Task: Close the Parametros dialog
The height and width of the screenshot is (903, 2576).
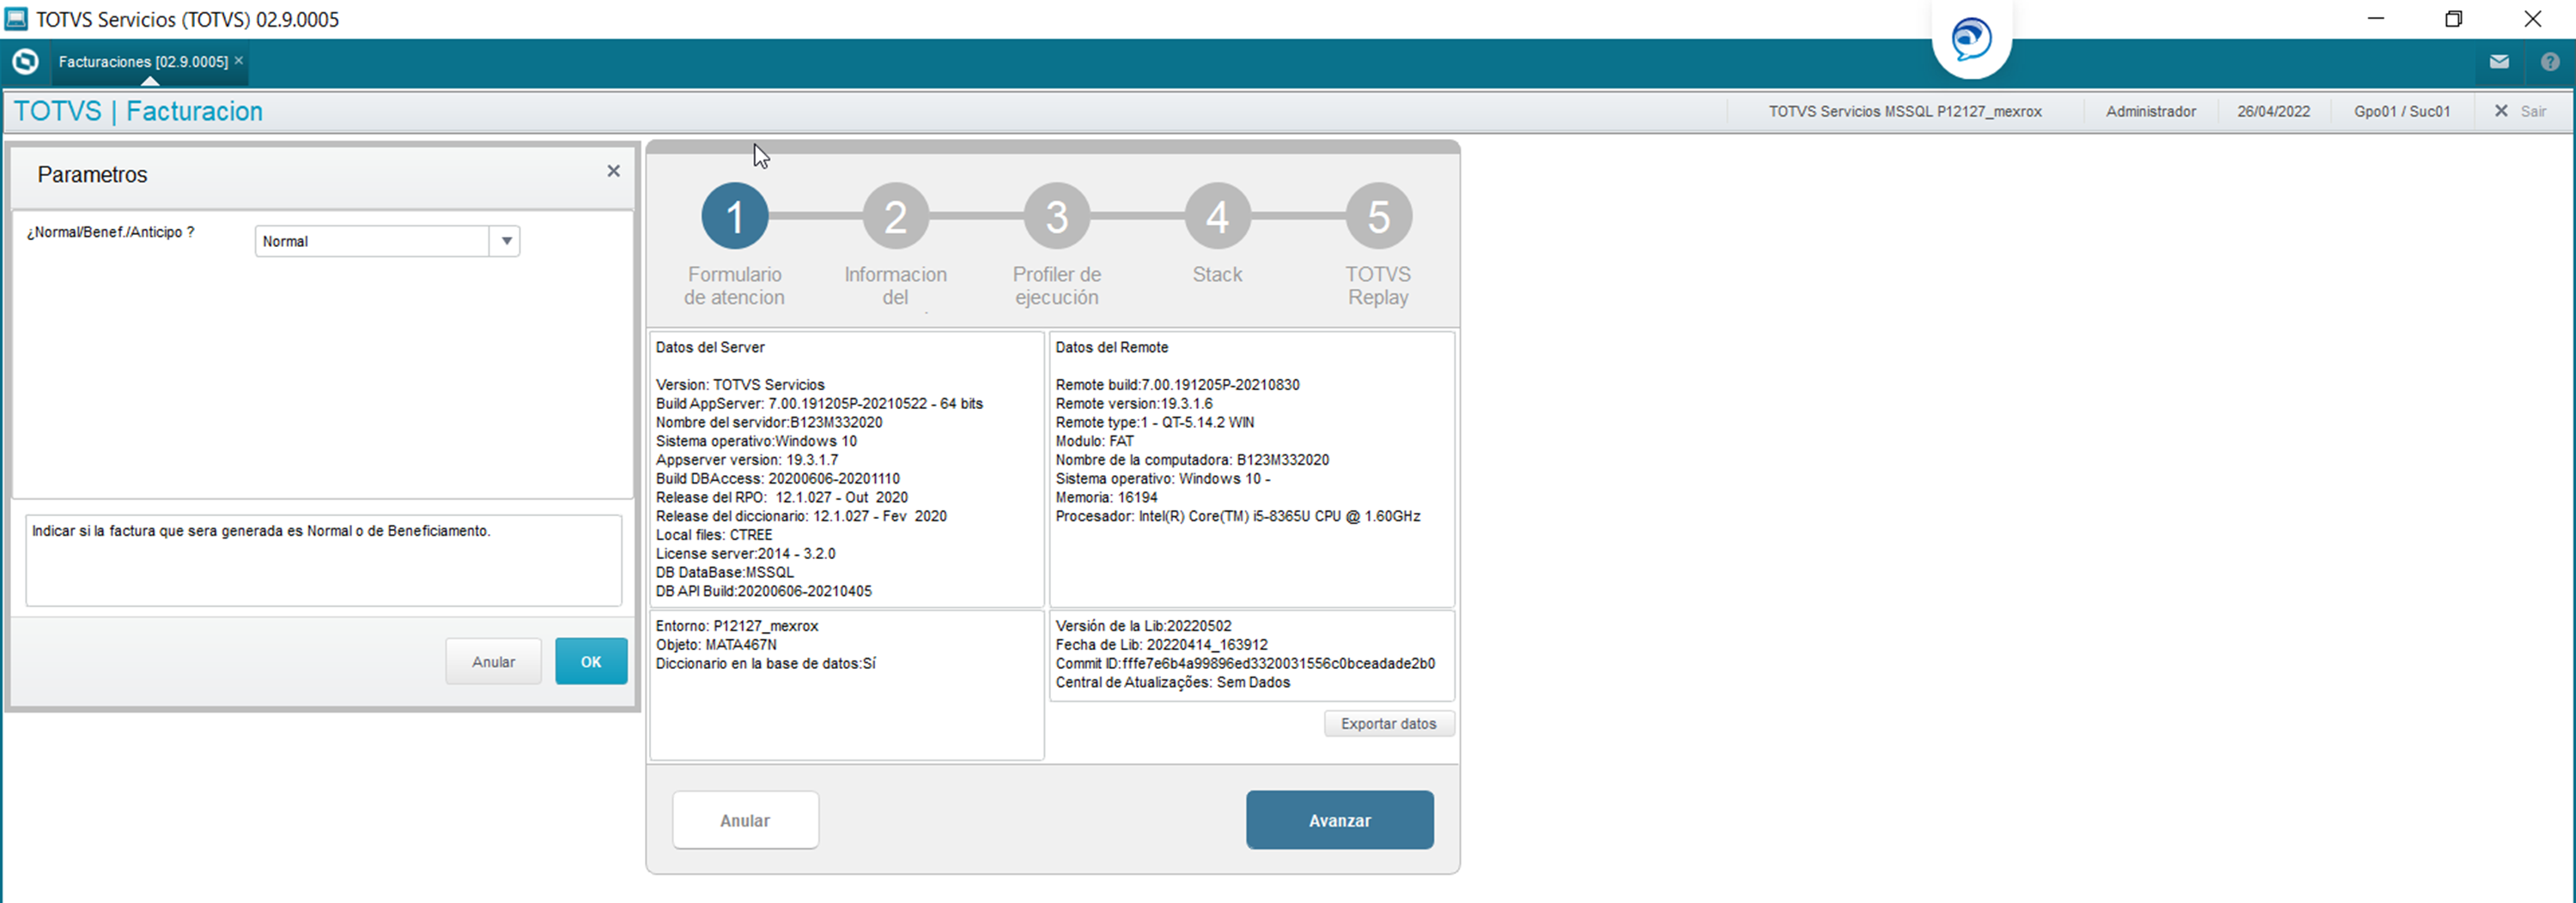Action: coord(613,172)
